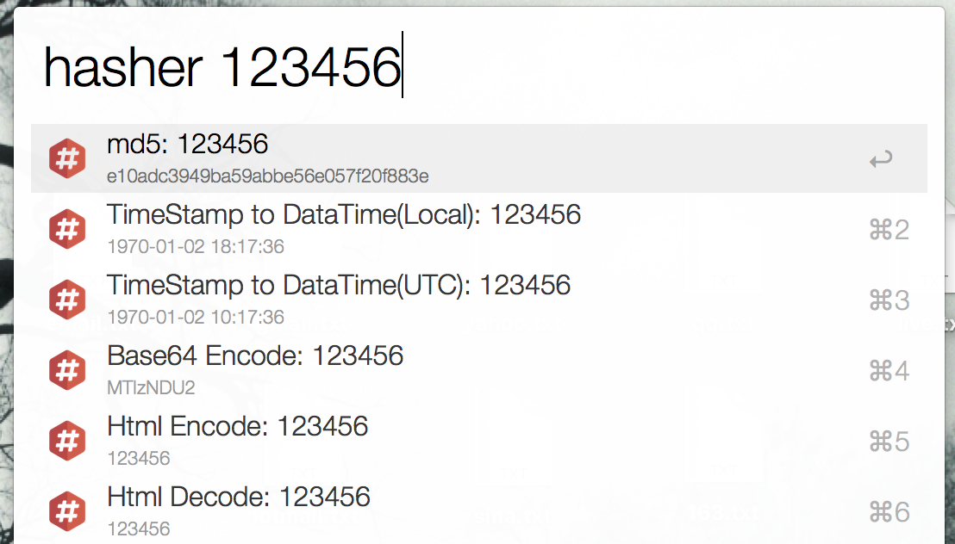Screen dimensions: 955x544
Task: Choose the Html Decode: 123456 entry
Action: coord(479,511)
